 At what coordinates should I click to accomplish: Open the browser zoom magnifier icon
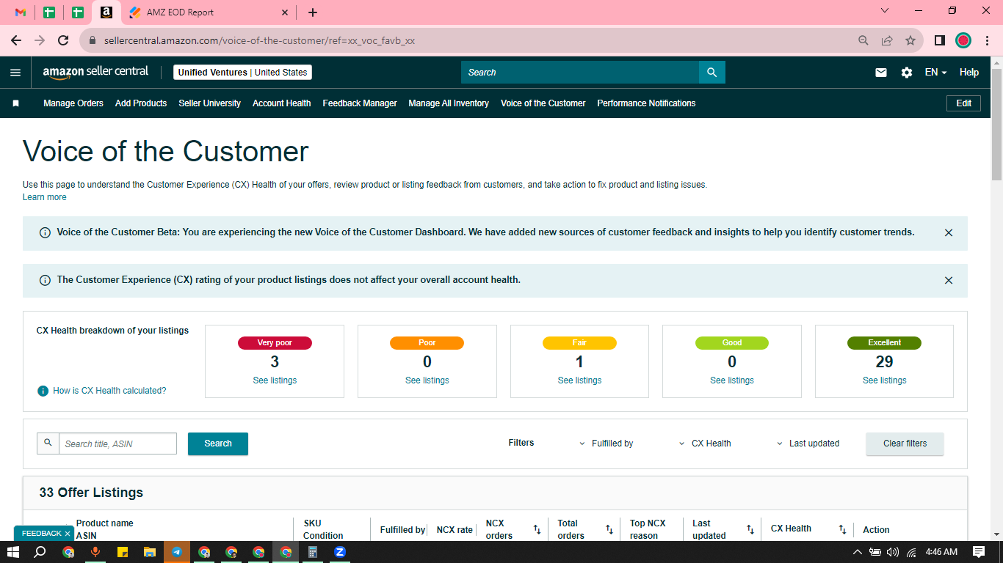click(x=863, y=41)
